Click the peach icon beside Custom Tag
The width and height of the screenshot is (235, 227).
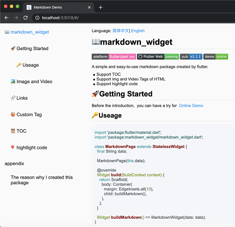coord(13,114)
